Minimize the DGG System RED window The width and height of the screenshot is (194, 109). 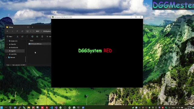pyautogui.click(x=131, y=17)
